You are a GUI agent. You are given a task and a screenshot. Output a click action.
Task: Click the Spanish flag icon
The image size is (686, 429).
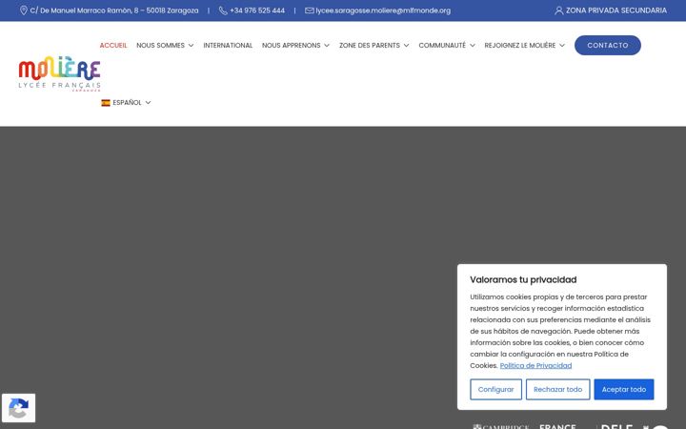(x=106, y=102)
